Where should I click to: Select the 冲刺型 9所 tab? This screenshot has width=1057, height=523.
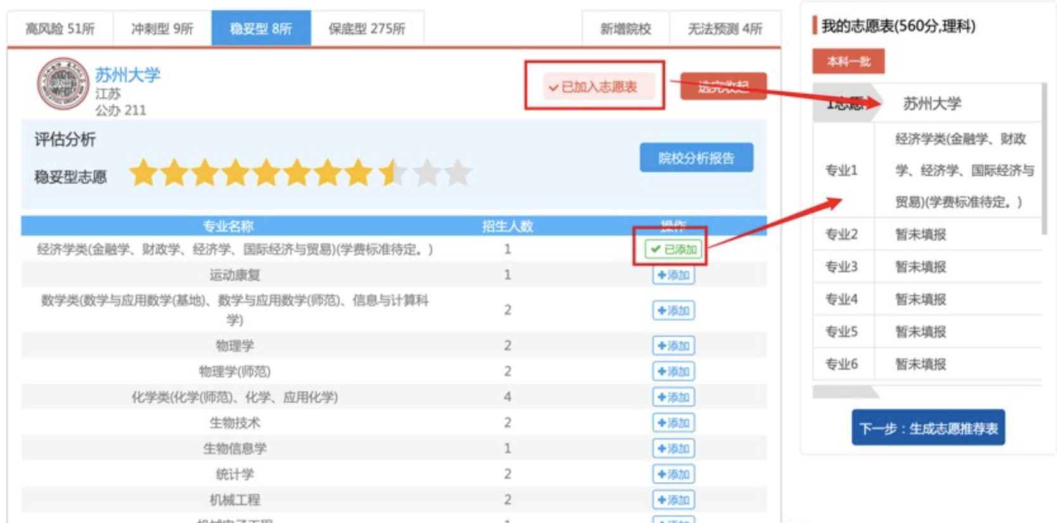[x=162, y=28]
